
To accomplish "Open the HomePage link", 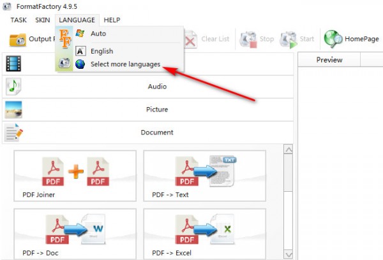I will point(362,39).
